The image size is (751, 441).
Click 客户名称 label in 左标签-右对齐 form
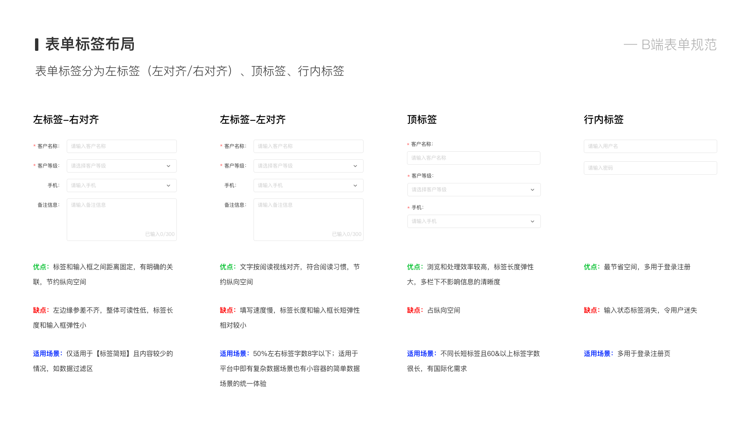tap(48, 146)
